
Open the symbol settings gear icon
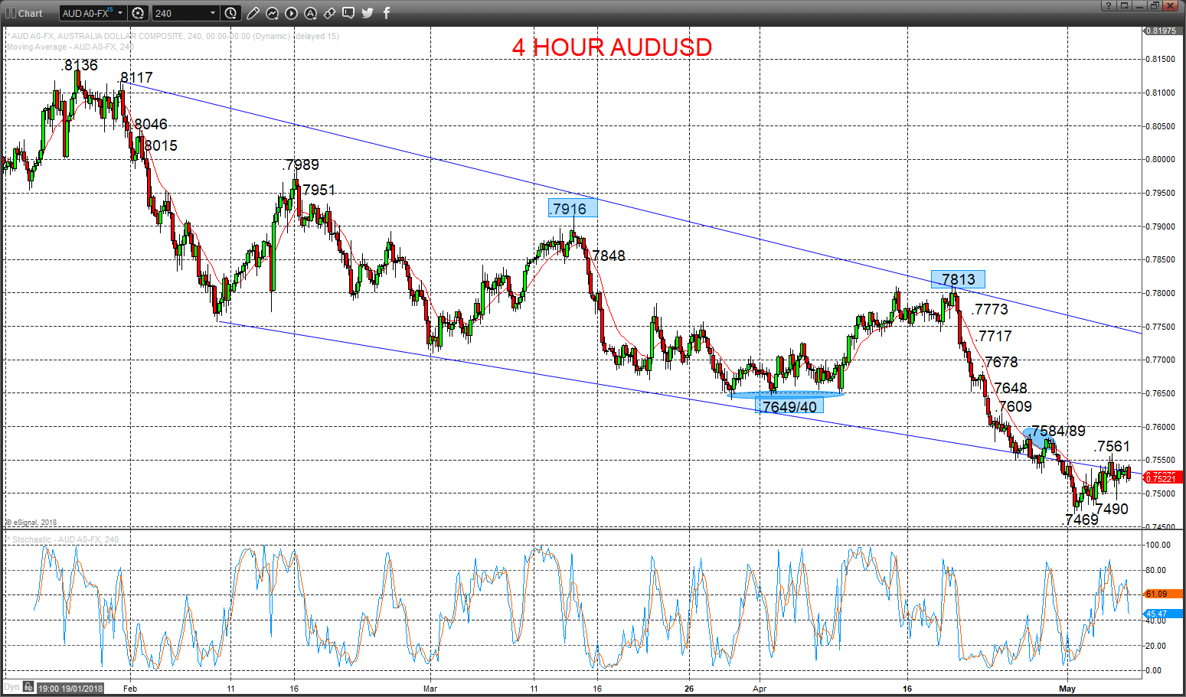138,13
